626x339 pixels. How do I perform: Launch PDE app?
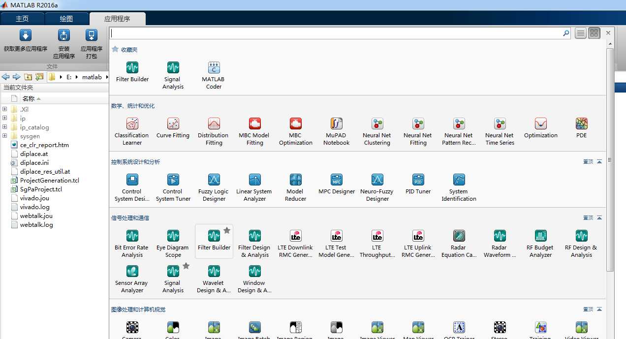coord(582,128)
